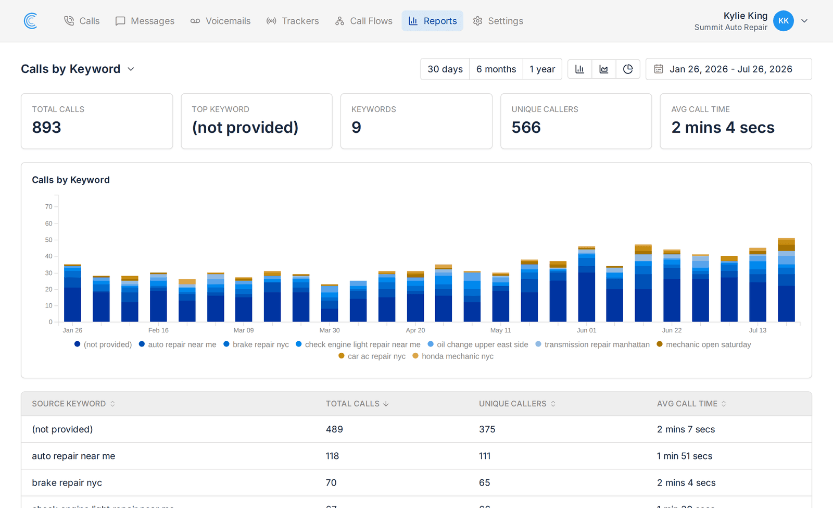Screen dimensions: 833x508
Task: Click the Top Keyword card
Action: [x=257, y=121]
